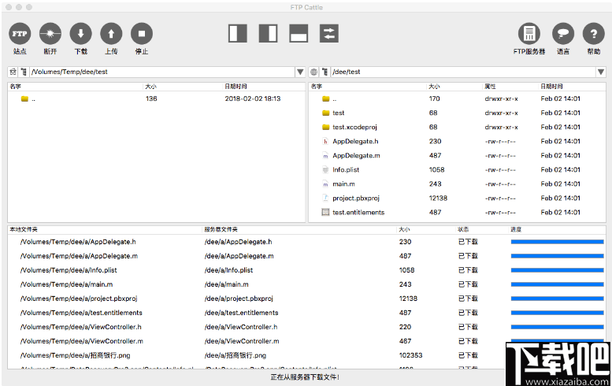
Task: Click the local computer icon beside local path
Action: pyautogui.click(x=13, y=72)
